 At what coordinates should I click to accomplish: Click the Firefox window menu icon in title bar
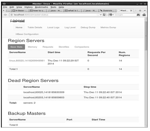[4, 4]
